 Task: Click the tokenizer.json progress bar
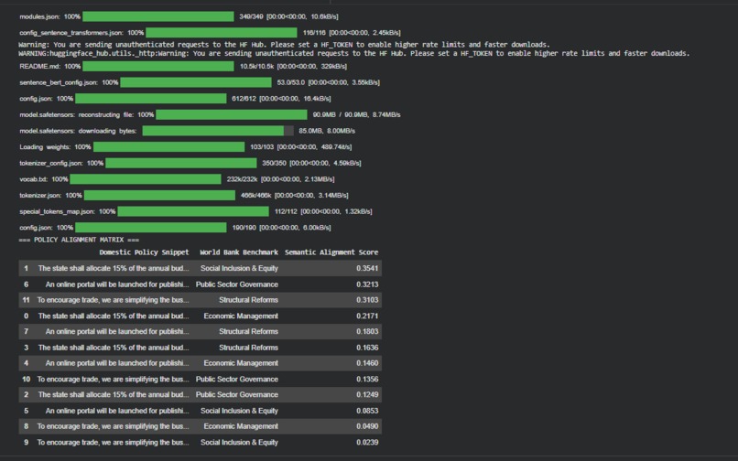[159, 195]
